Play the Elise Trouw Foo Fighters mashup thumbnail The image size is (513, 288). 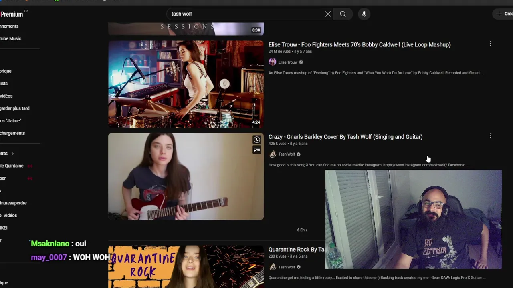point(186,84)
